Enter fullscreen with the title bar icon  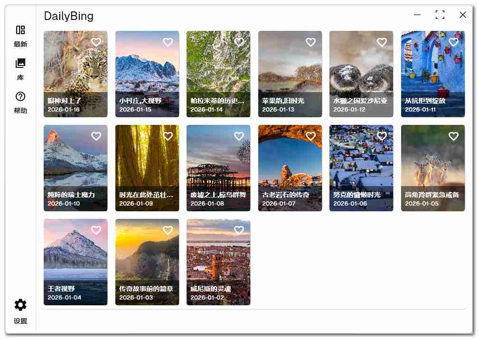440,15
